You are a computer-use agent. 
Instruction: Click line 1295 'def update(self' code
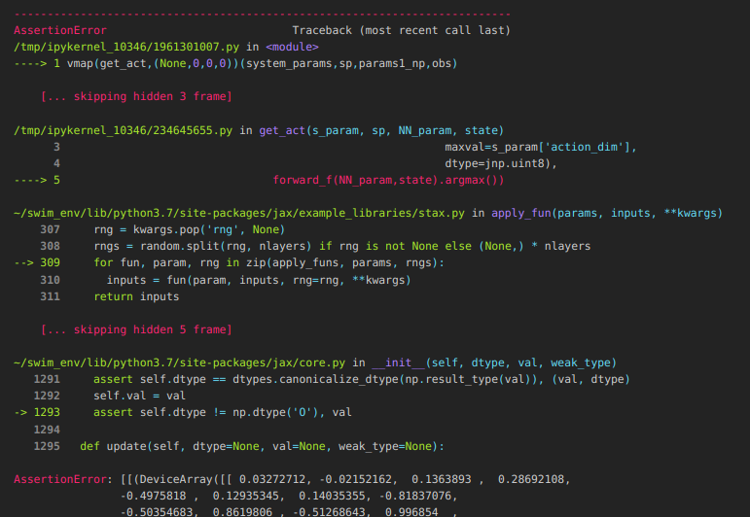pyautogui.click(x=262, y=446)
